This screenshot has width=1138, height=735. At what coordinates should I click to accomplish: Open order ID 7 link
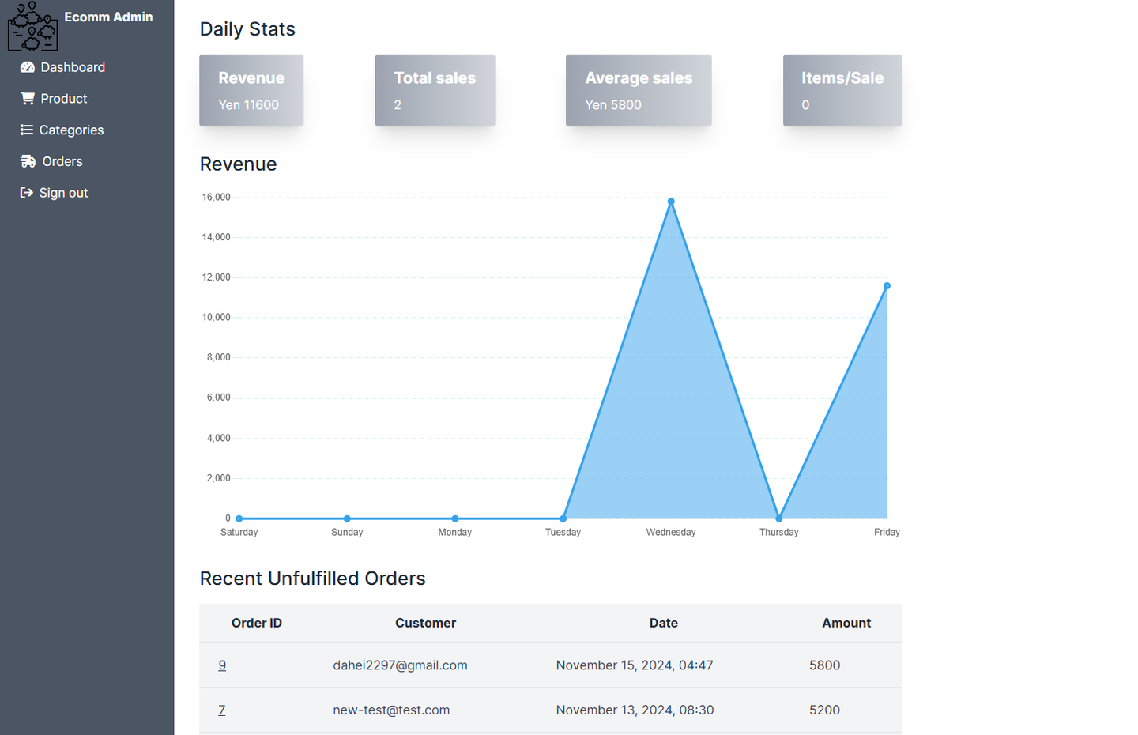[x=222, y=710]
